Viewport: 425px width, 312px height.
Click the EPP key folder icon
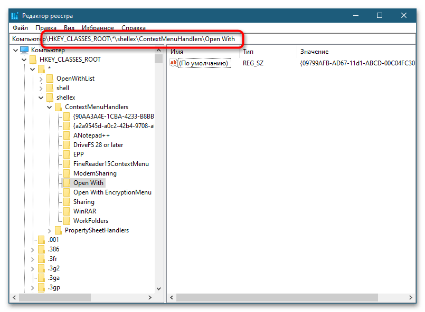67,154
